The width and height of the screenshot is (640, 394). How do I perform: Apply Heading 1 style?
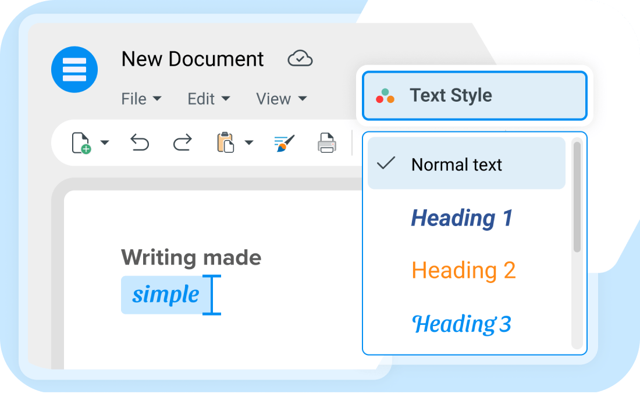(x=461, y=218)
